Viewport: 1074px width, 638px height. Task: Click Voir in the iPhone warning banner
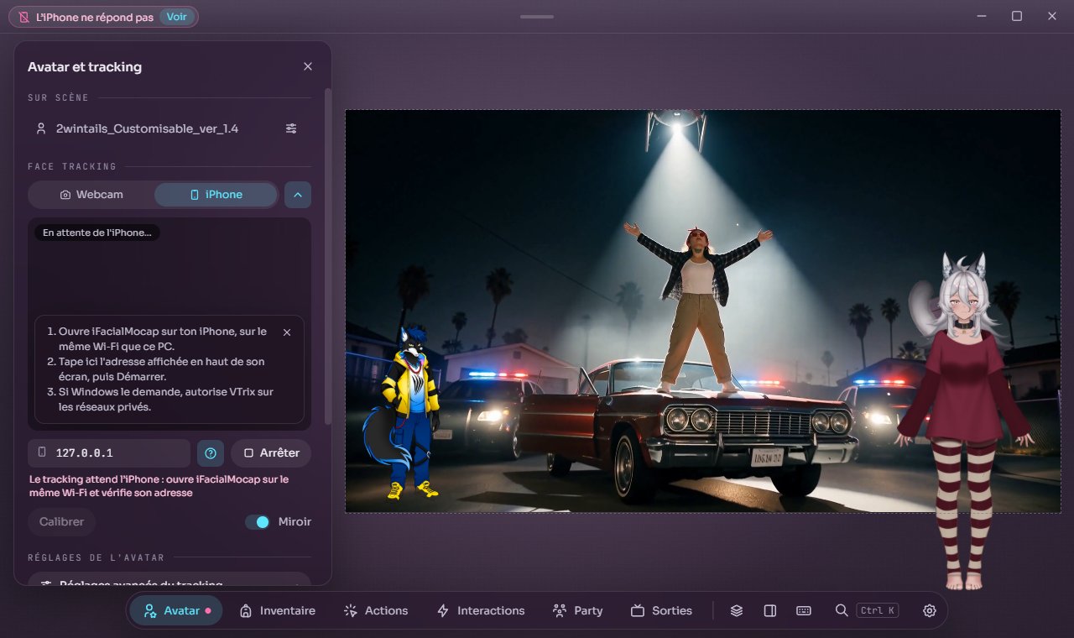click(177, 17)
